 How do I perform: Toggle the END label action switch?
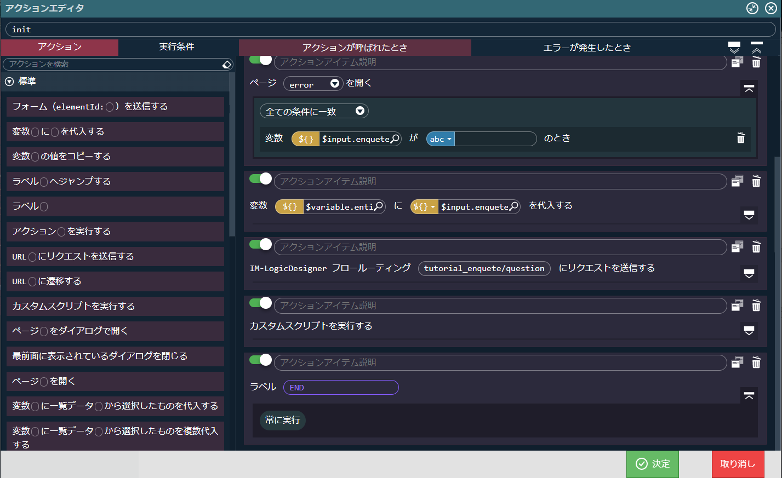(x=260, y=360)
